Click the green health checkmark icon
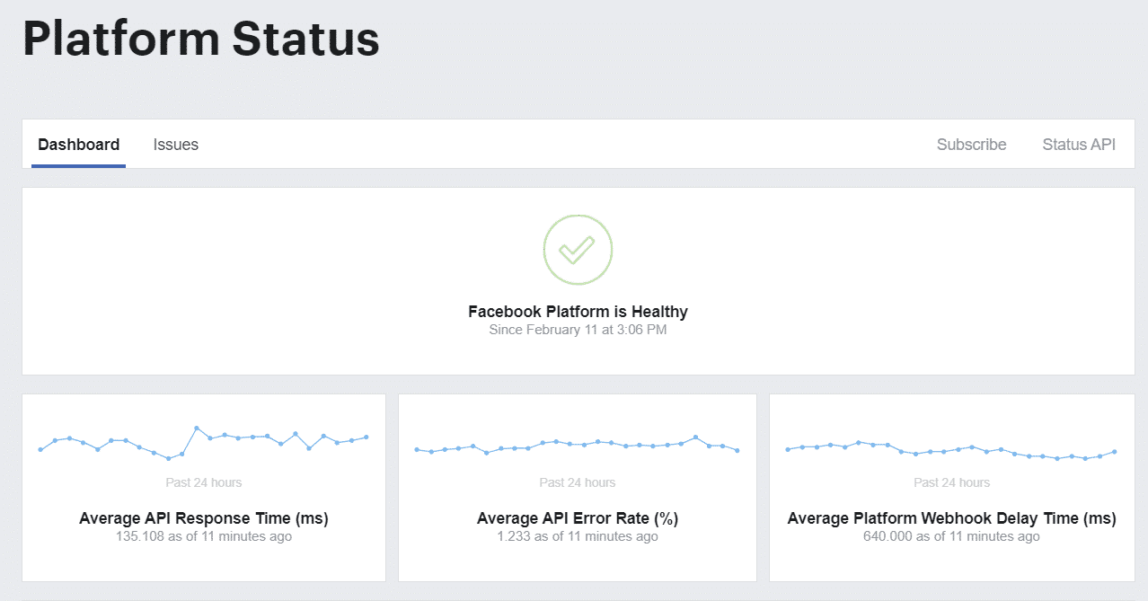Screen dimensions: 1148x601 (x=578, y=249)
